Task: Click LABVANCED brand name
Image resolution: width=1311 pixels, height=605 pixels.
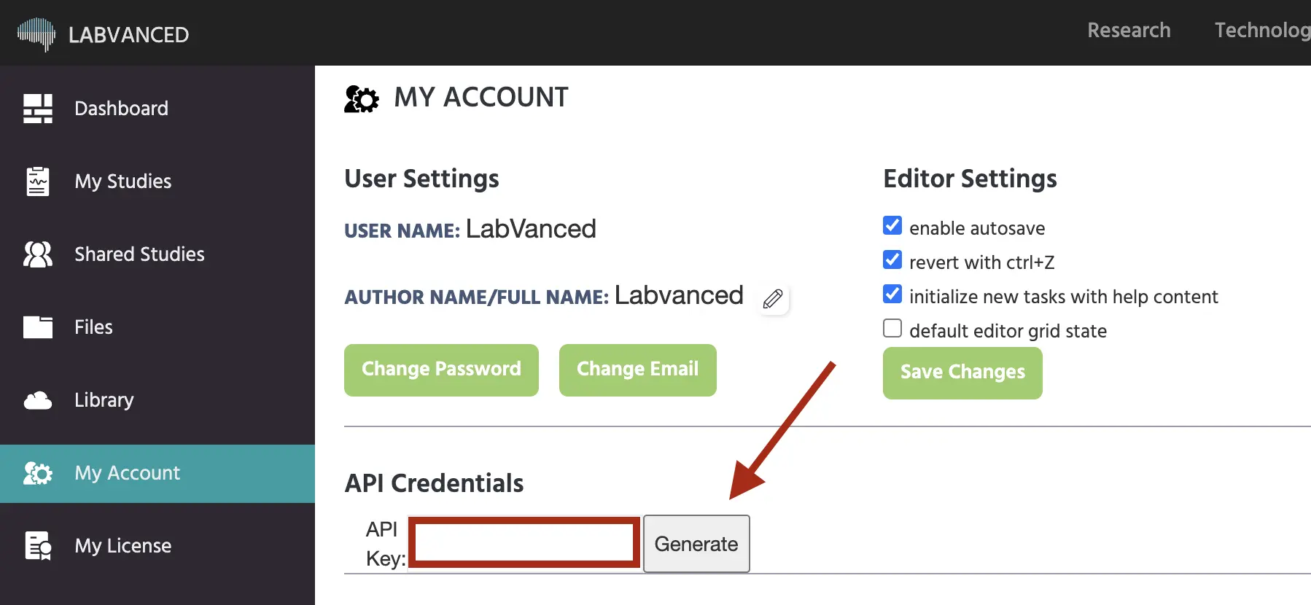Action: click(128, 34)
